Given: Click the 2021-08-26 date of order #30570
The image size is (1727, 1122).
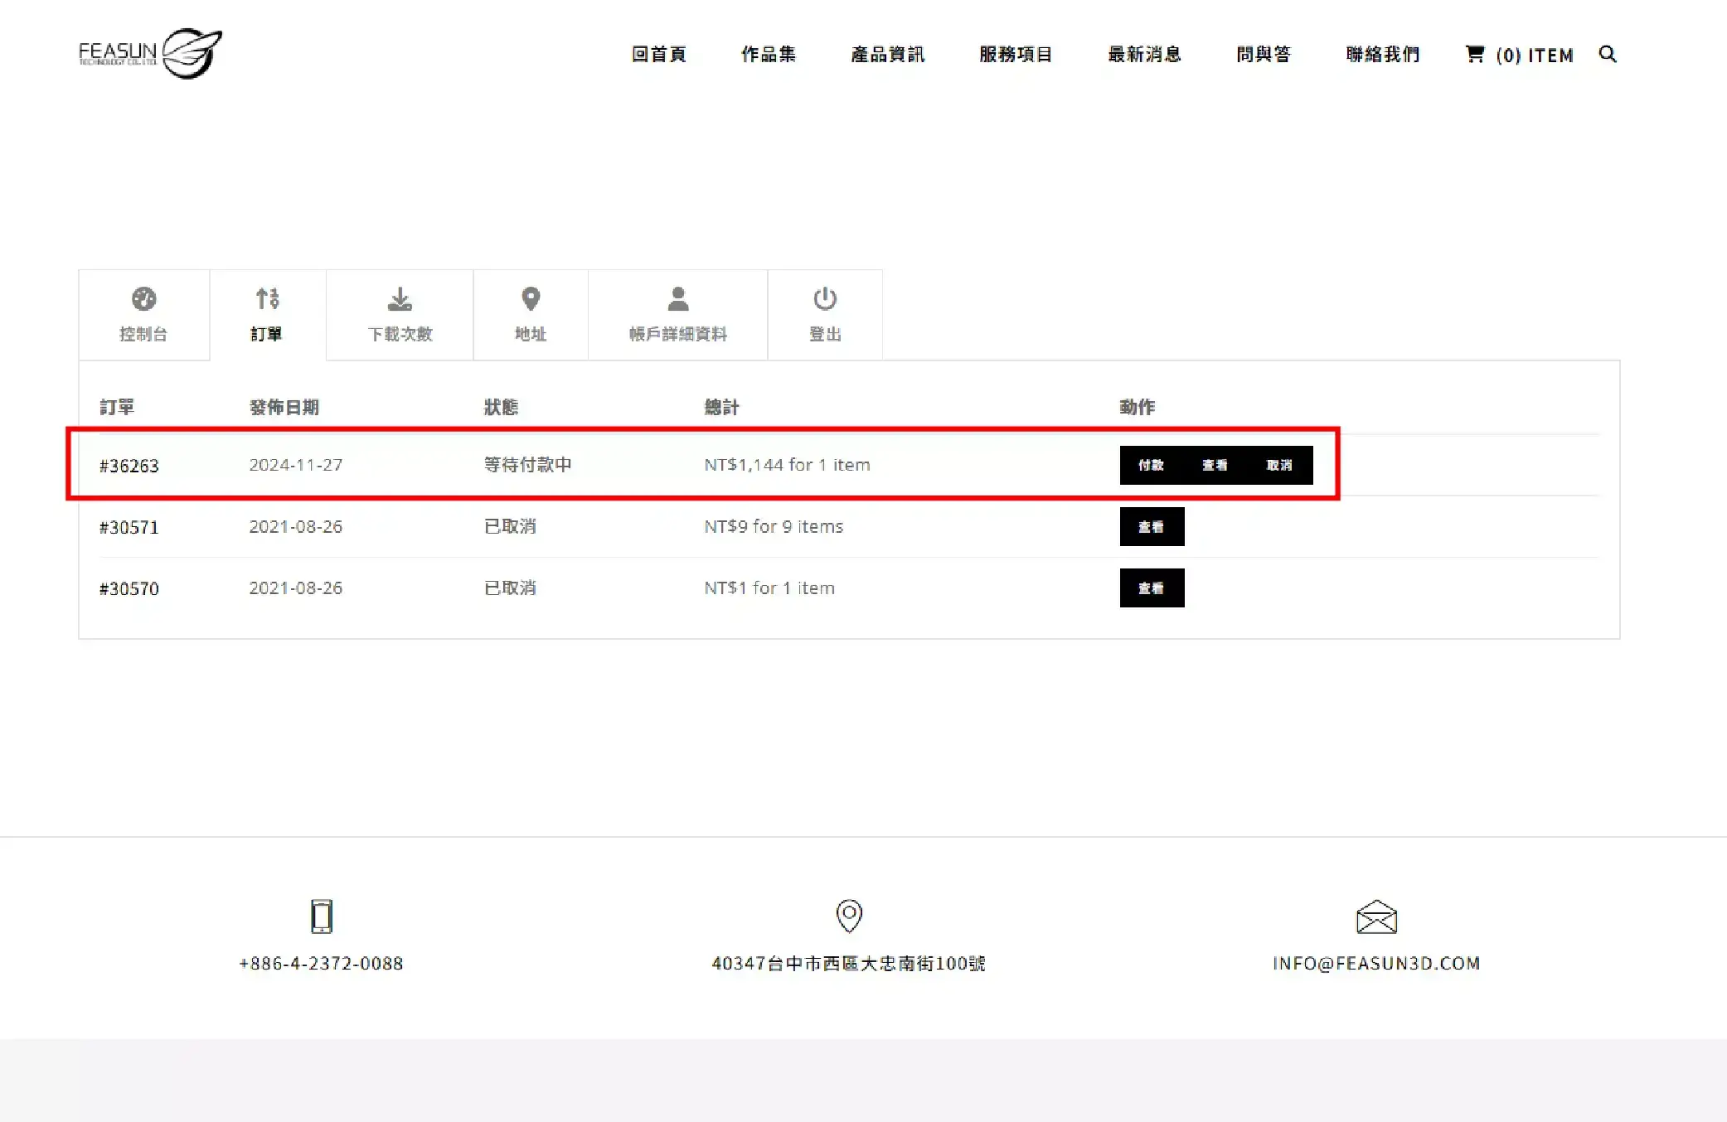Looking at the screenshot, I should pos(296,588).
